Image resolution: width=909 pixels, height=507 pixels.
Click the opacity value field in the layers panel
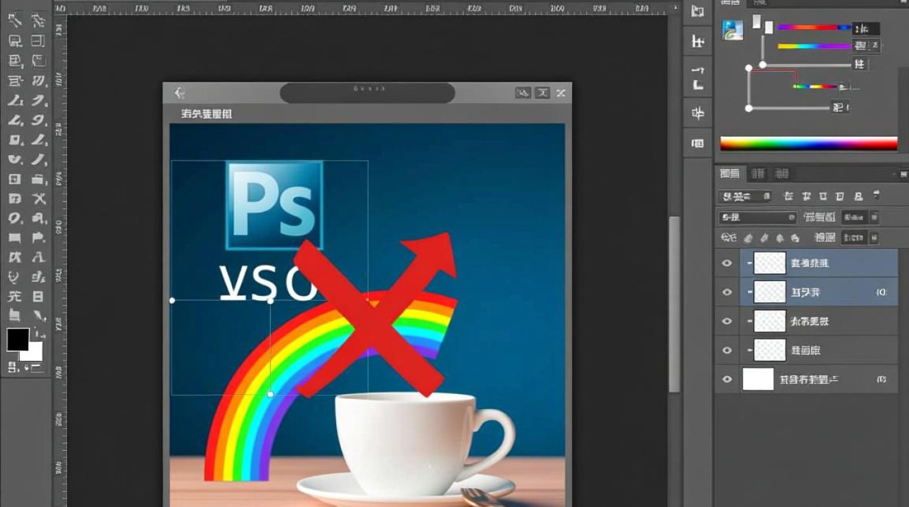tap(854, 218)
